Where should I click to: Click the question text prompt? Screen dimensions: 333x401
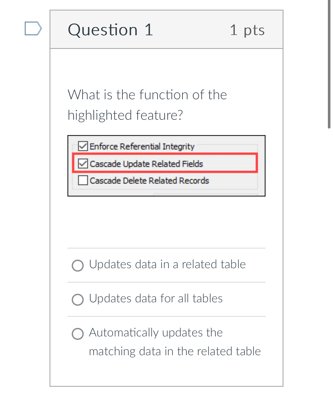click(x=147, y=104)
